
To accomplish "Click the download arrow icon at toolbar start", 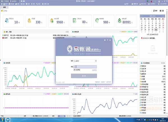I will pyautogui.click(x=2, y=4).
